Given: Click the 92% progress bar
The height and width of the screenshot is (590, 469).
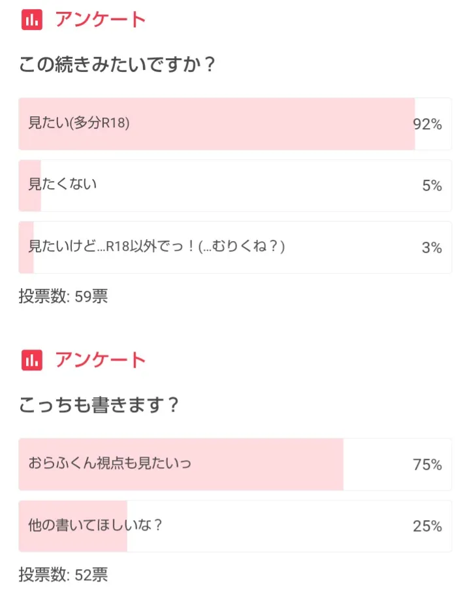Looking at the screenshot, I should coord(216,123).
